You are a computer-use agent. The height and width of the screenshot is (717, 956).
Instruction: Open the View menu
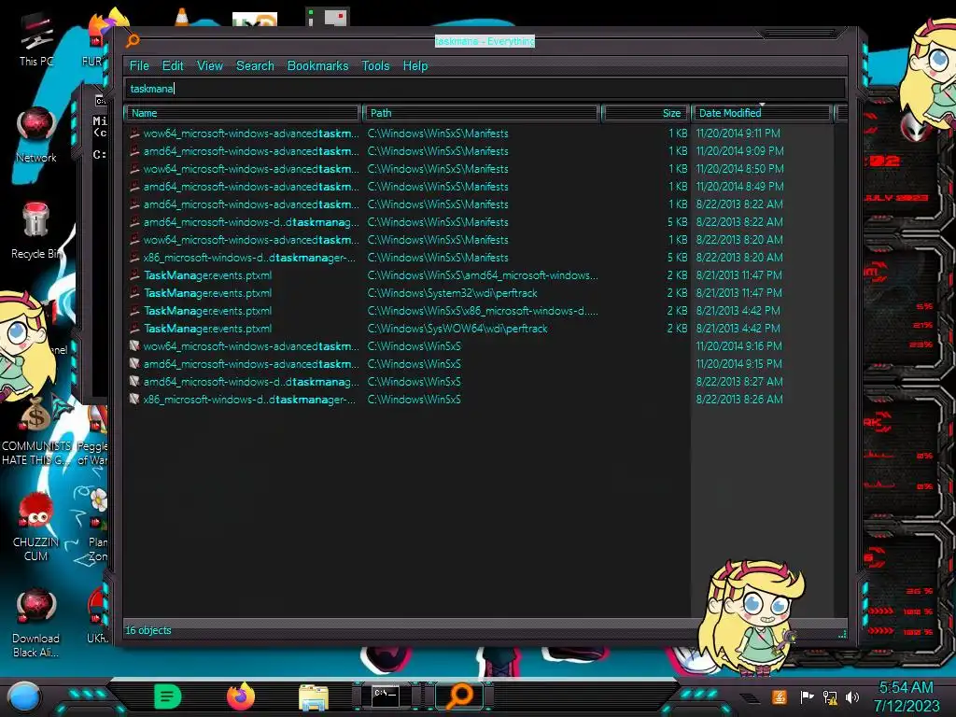tap(210, 66)
